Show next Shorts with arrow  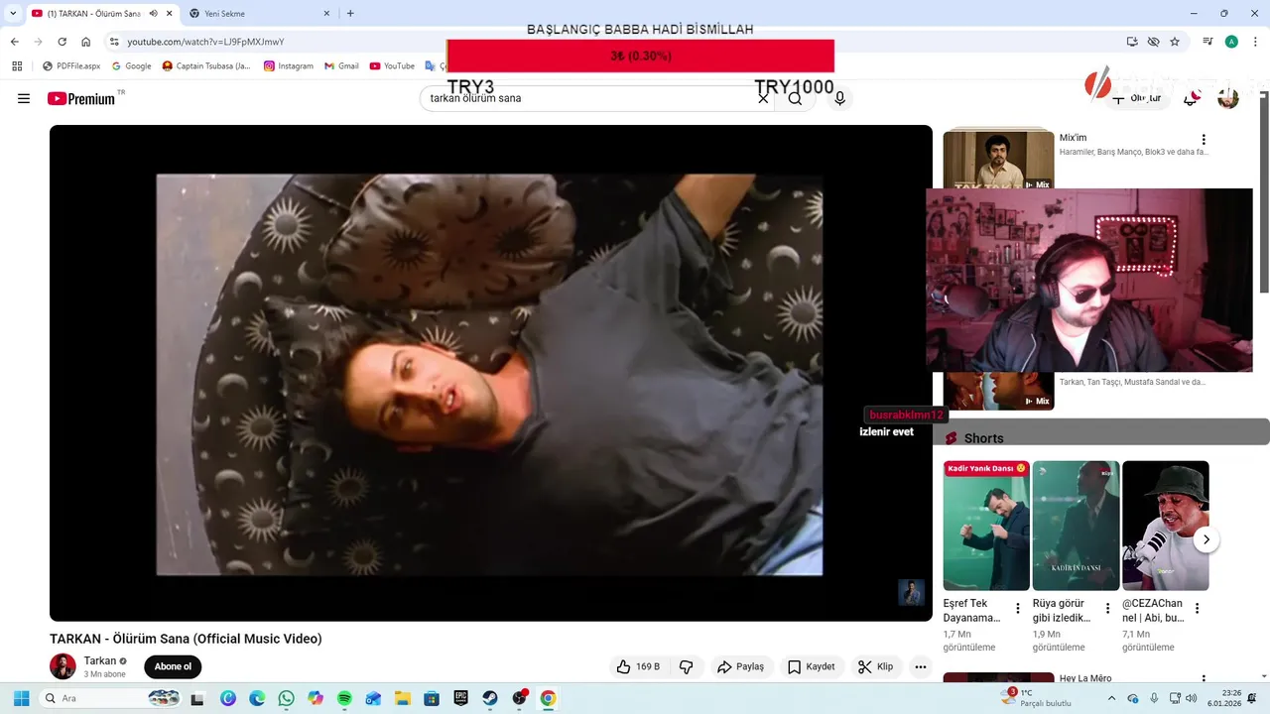pyautogui.click(x=1206, y=539)
